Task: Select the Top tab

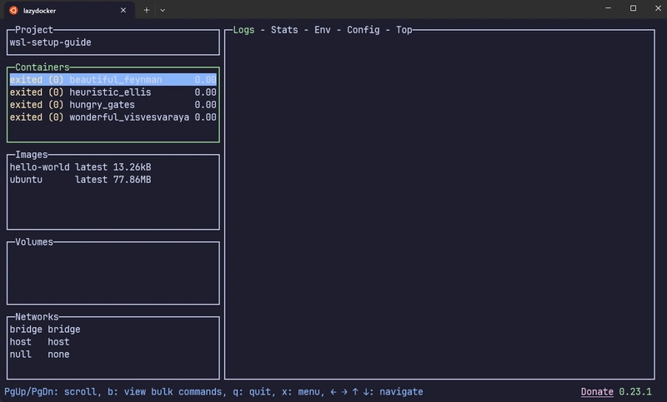Action: pyautogui.click(x=404, y=30)
